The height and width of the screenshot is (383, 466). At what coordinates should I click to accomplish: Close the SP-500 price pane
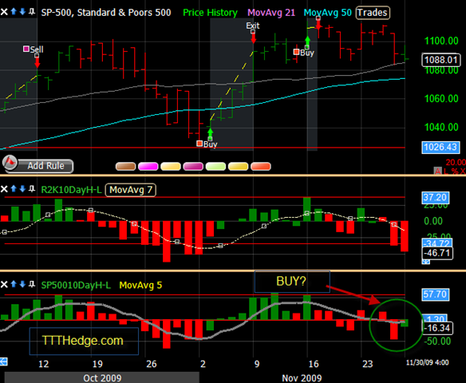pyautogui.click(x=4, y=12)
